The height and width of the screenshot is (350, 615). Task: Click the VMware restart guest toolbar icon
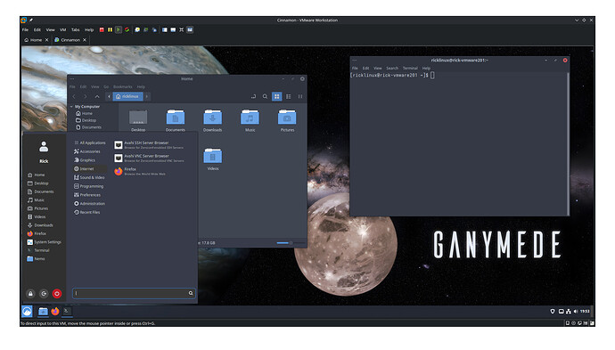coord(127,29)
